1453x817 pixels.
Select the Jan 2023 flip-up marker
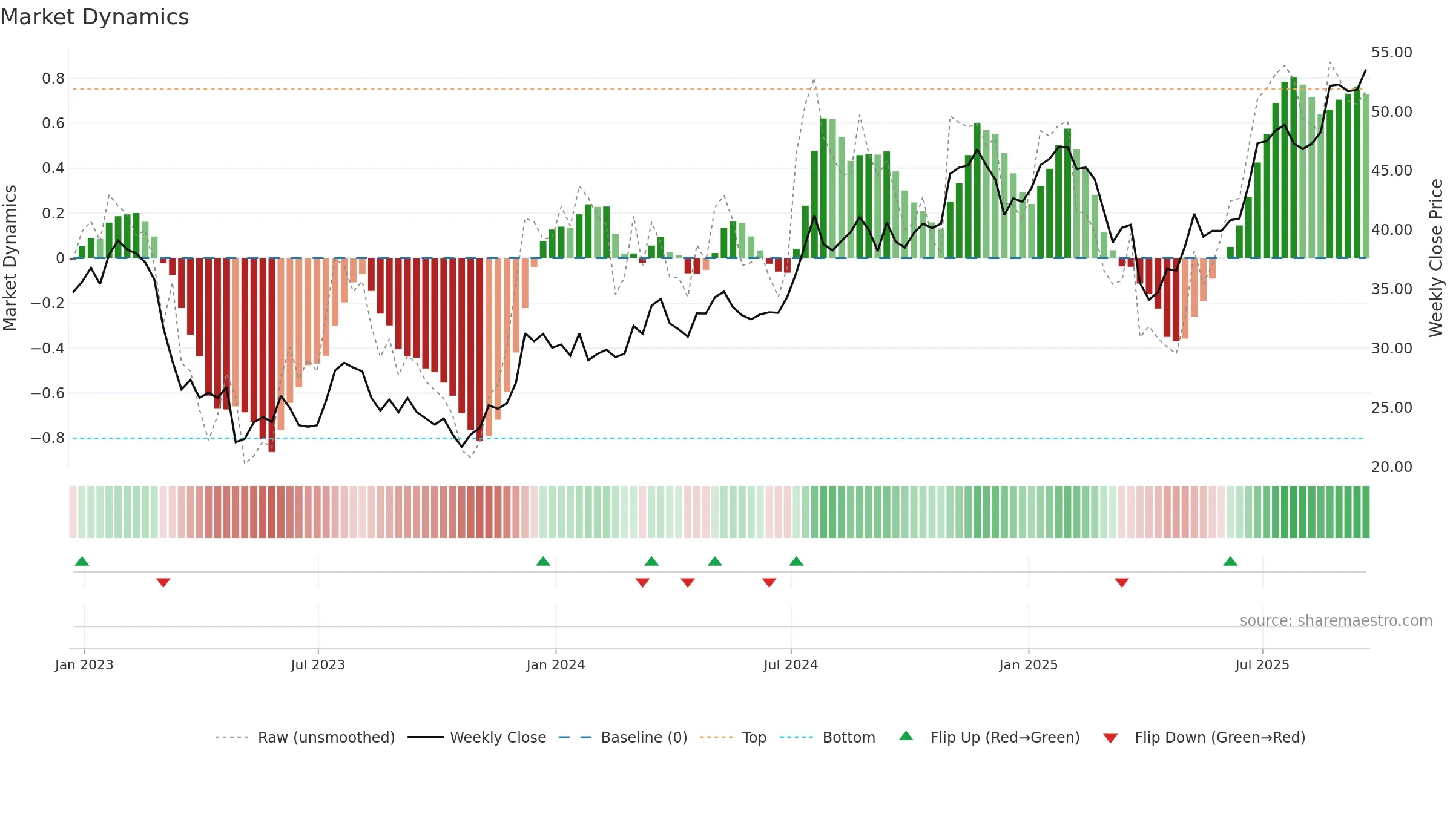tap(82, 561)
